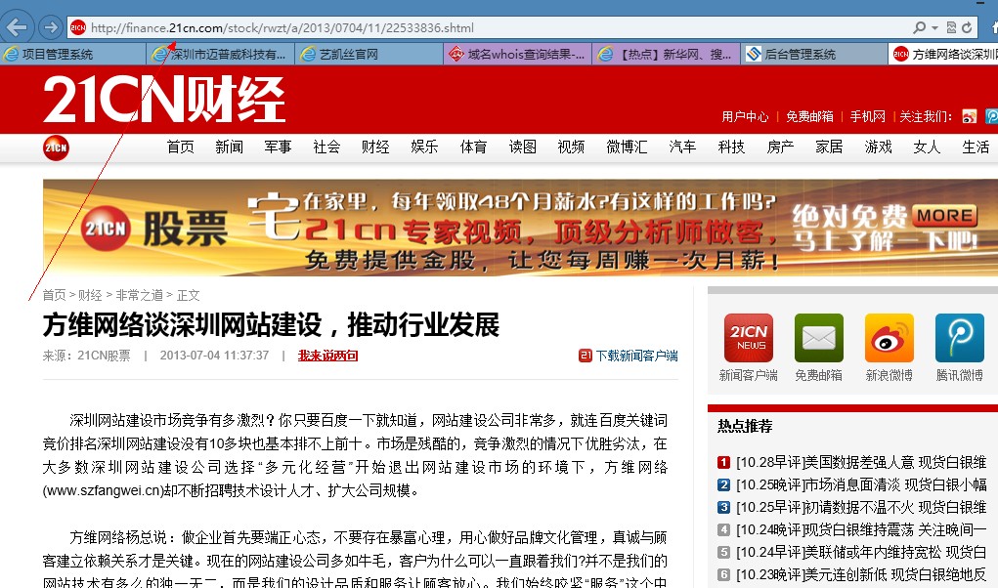The image size is (998, 588).
Task: Open the green 免费邮箱 envelope icon
Action: (x=818, y=339)
